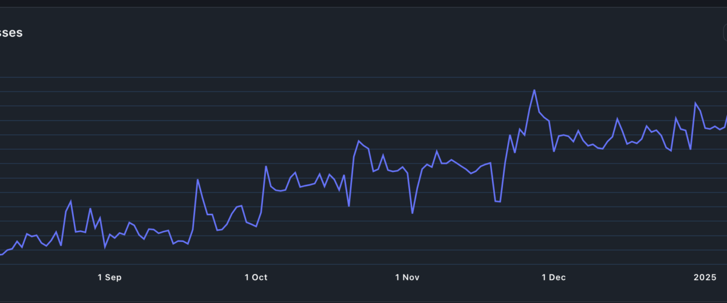Click the deep dip just before late-October peak
727x303 pixels.
tap(349, 206)
